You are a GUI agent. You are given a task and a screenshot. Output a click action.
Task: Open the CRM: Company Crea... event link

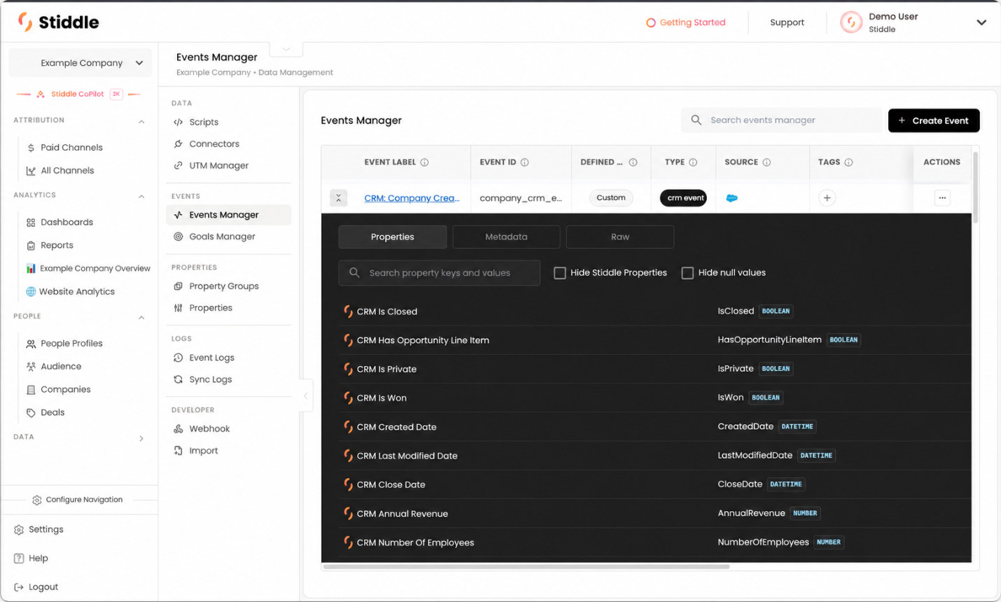click(x=412, y=198)
